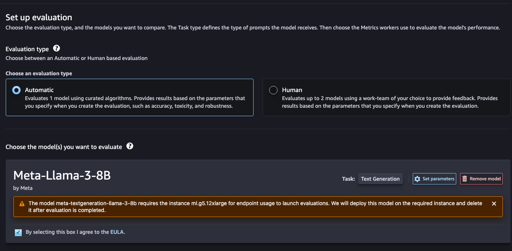Click the "Task:" label
Screen dimensions: 512x251
348,179
